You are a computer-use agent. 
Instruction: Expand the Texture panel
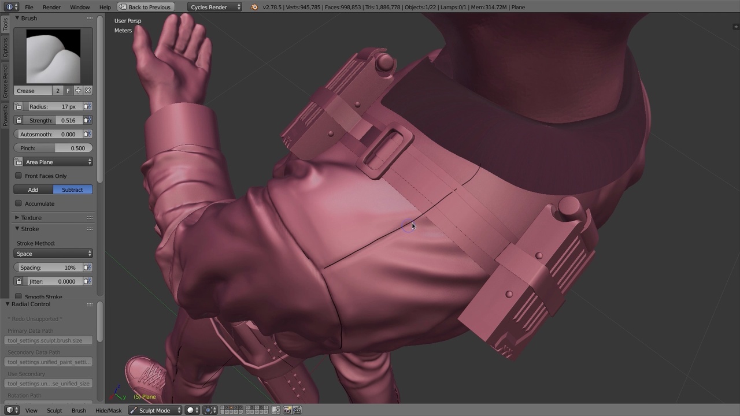17,218
